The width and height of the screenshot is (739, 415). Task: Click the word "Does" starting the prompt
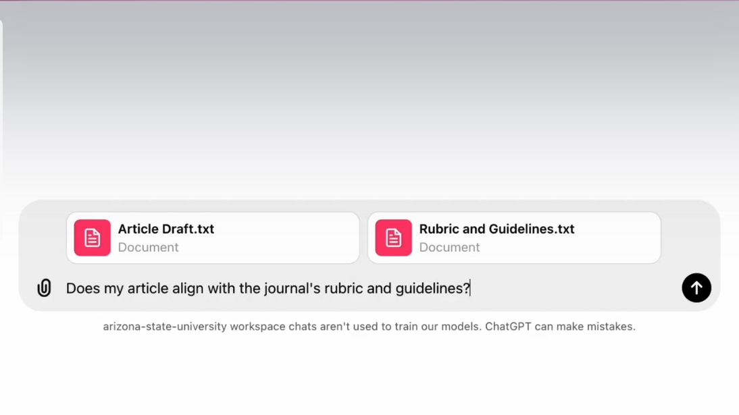82,289
